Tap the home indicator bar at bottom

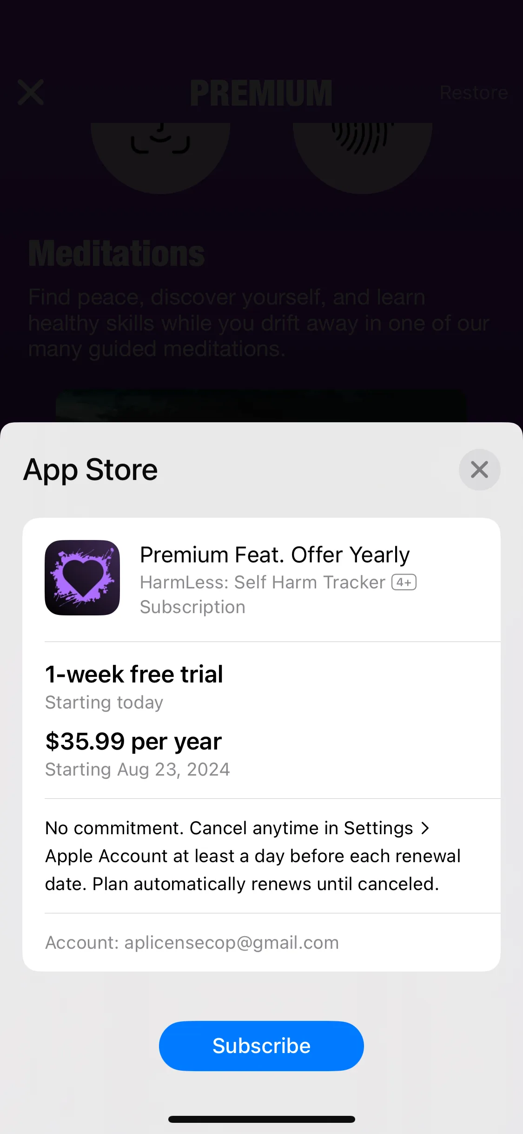coord(261,1119)
